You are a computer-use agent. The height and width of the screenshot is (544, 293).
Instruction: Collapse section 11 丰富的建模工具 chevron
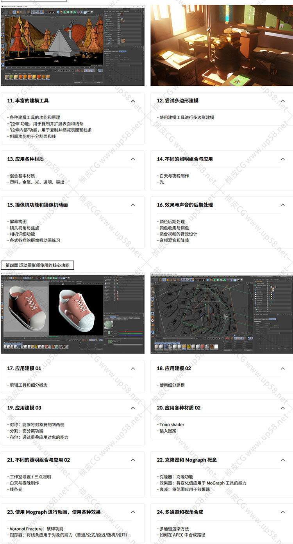133,101
